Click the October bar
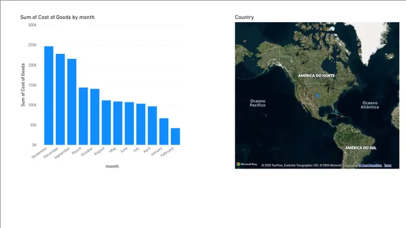 click(95, 117)
